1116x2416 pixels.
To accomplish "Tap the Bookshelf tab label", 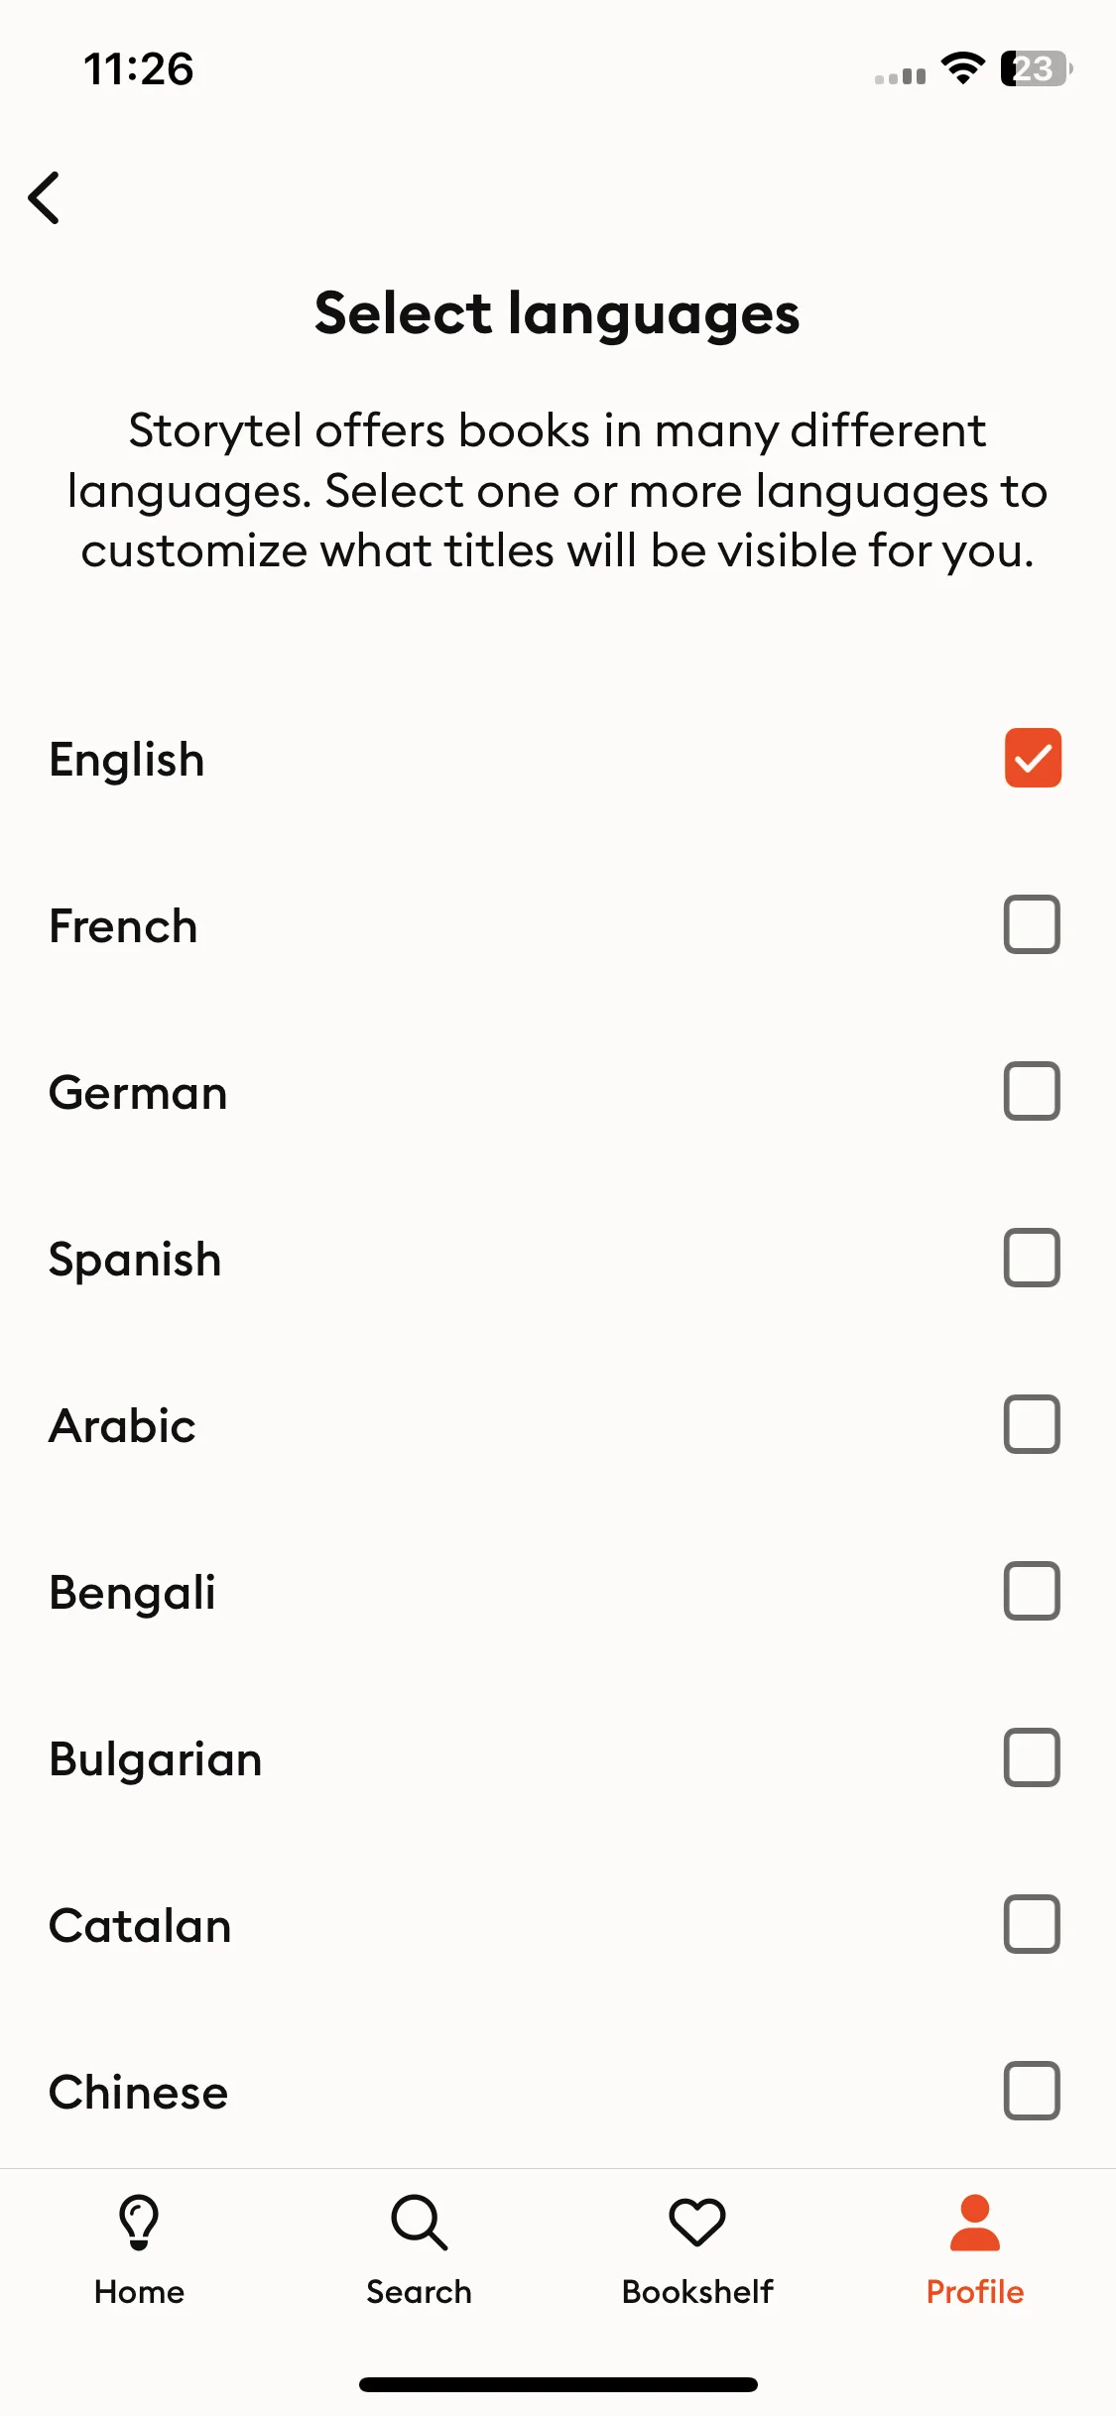I will [697, 2292].
